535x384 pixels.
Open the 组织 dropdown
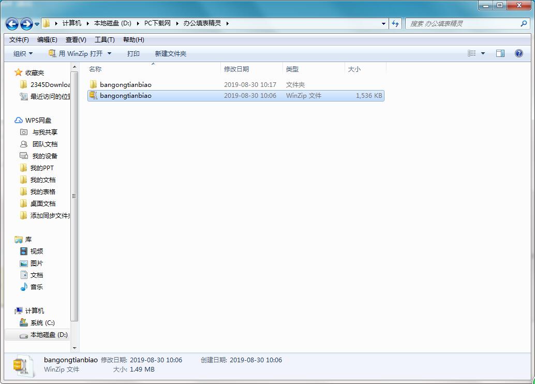23,54
